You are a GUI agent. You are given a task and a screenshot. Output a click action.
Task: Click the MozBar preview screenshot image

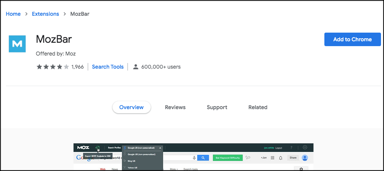193,157
